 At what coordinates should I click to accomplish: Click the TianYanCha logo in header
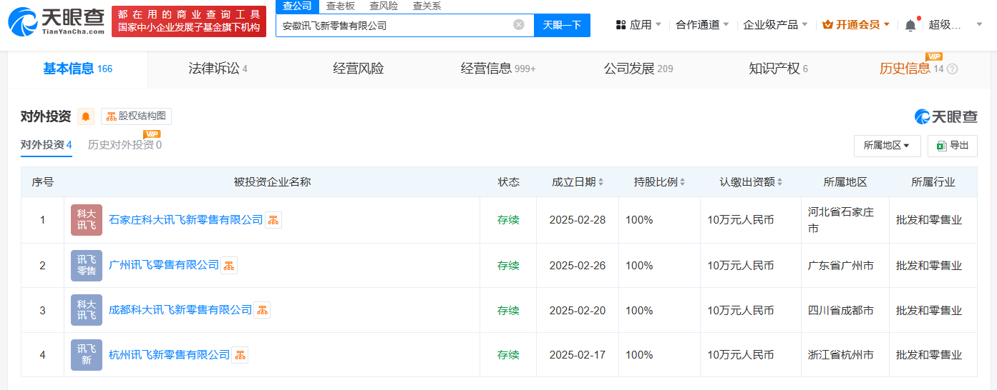click(x=57, y=22)
